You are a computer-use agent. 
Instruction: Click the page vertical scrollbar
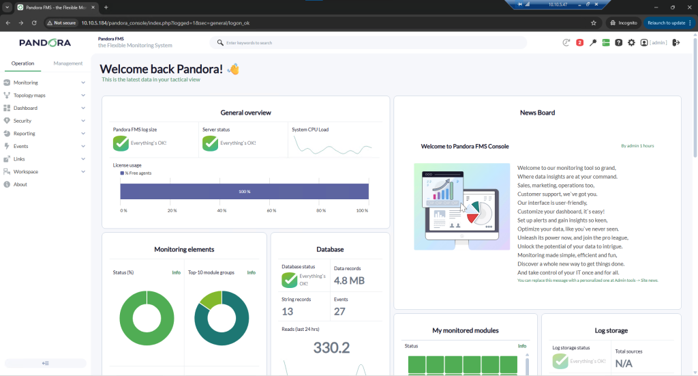[695, 98]
